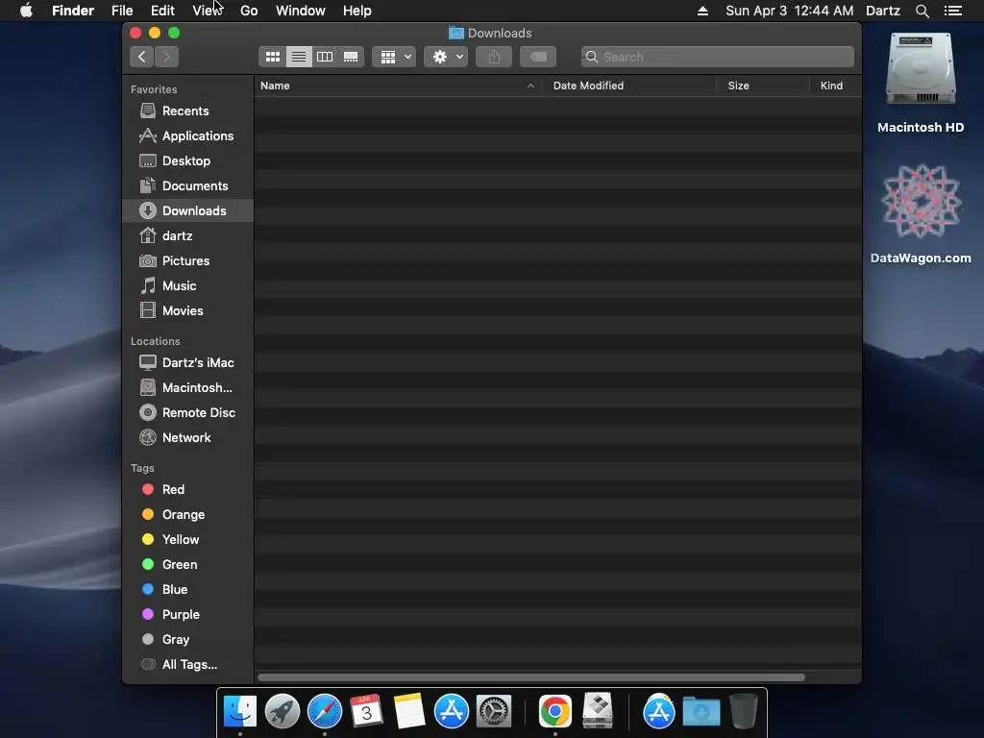The height and width of the screenshot is (738, 984).
Task: Open the Go menu
Action: point(249,11)
